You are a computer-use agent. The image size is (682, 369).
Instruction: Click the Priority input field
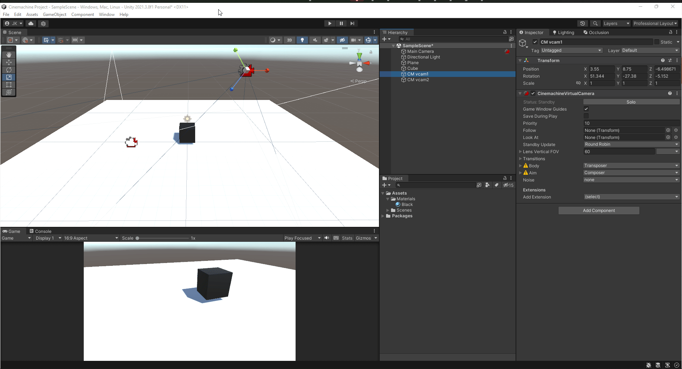(x=632, y=123)
